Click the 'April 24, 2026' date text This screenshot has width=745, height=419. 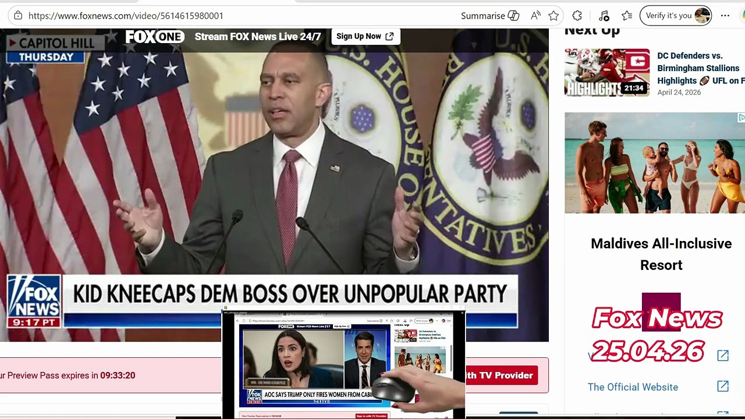click(679, 93)
